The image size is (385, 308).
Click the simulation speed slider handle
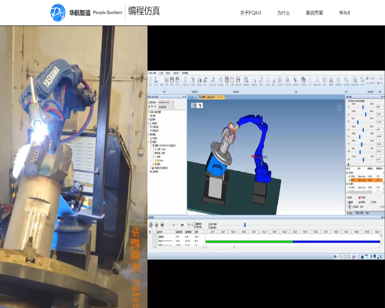coord(174,225)
